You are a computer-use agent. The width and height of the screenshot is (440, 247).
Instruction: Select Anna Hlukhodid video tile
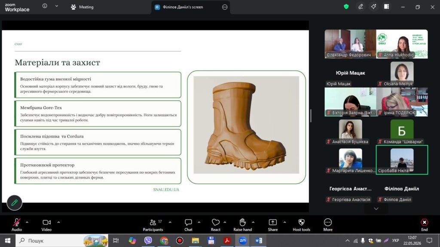402,44
